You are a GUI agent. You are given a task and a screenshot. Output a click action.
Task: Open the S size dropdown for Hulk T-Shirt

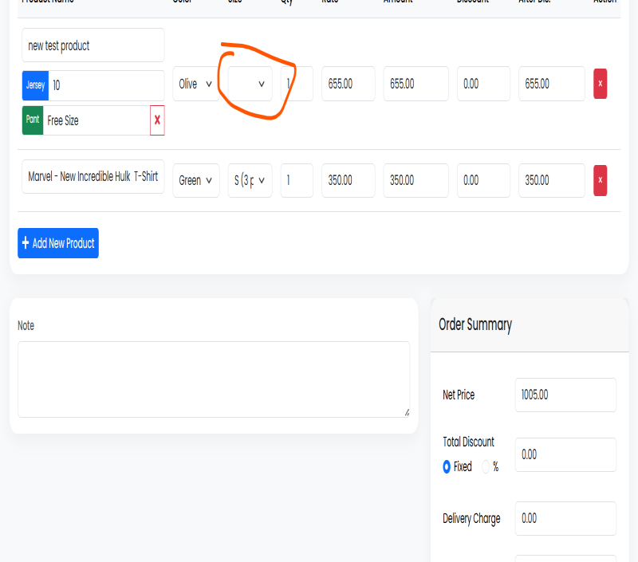coord(250,180)
